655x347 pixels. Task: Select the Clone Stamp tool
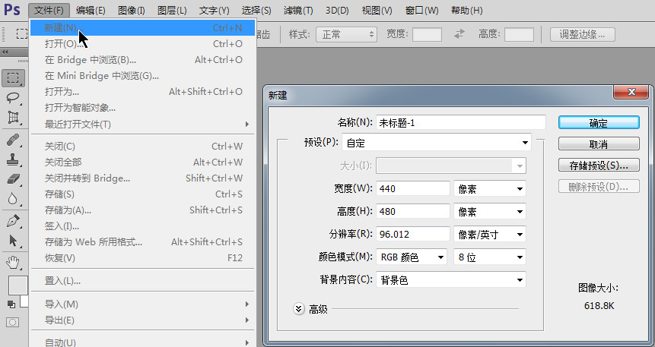click(x=13, y=159)
